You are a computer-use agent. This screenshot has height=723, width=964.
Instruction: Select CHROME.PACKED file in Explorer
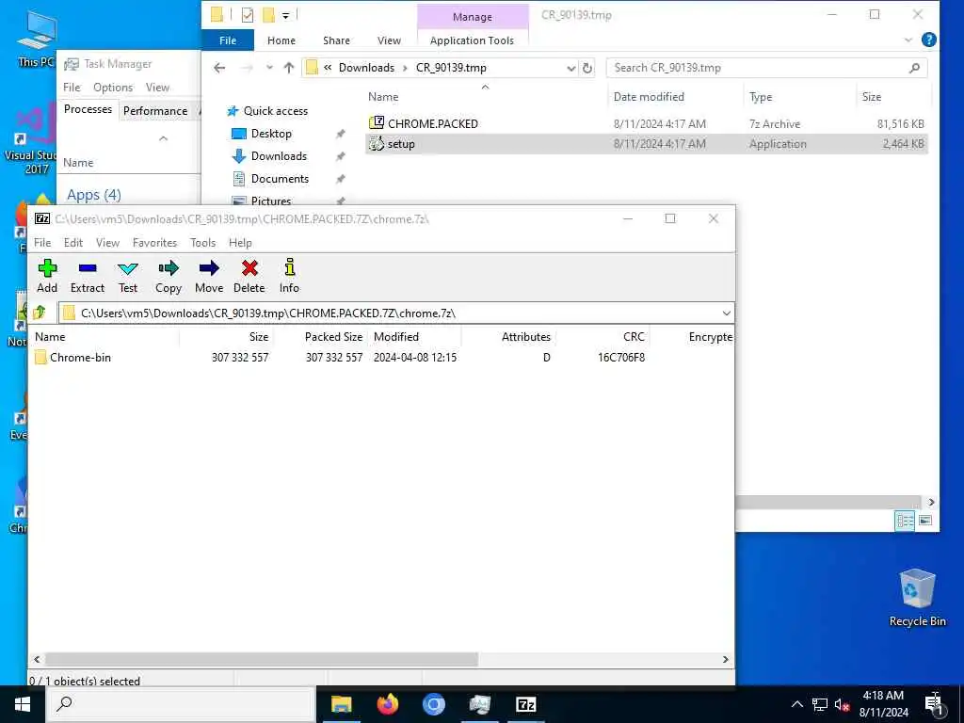click(x=646, y=123)
